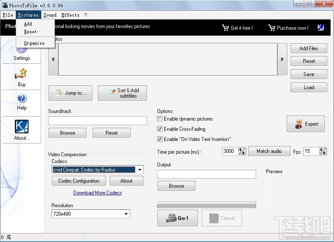
Task: Click the Get it free! link
Action: pyautogui.click(x=242, y=28)
